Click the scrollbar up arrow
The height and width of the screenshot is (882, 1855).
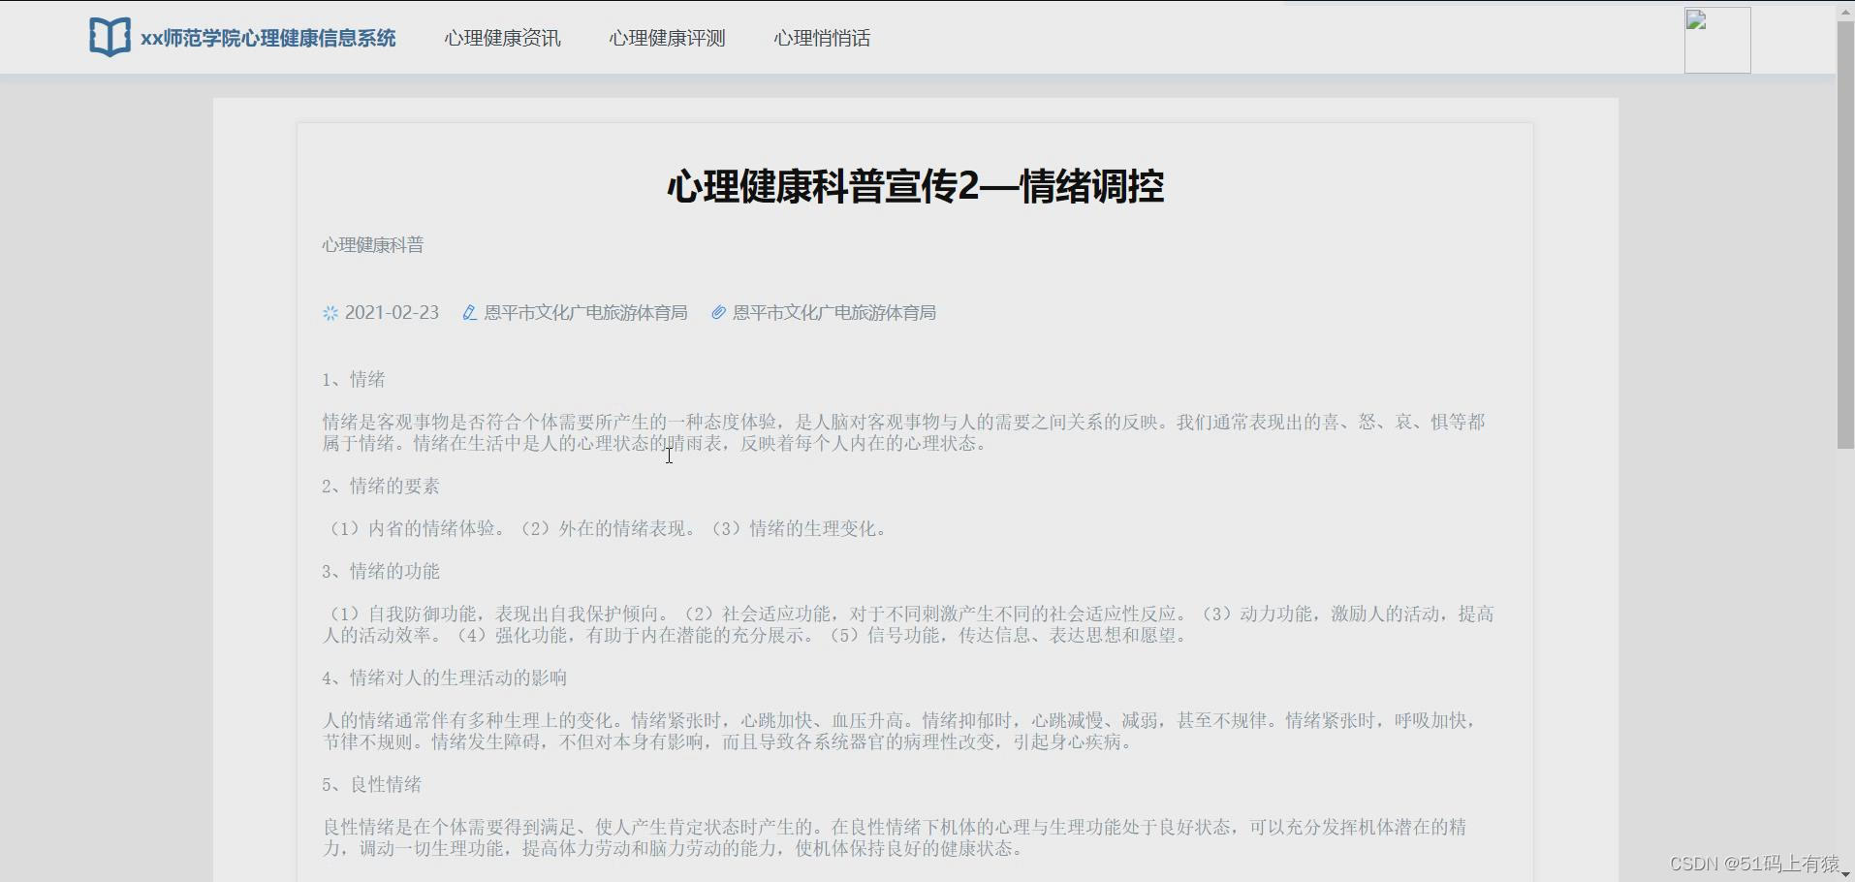point(1845,10)
